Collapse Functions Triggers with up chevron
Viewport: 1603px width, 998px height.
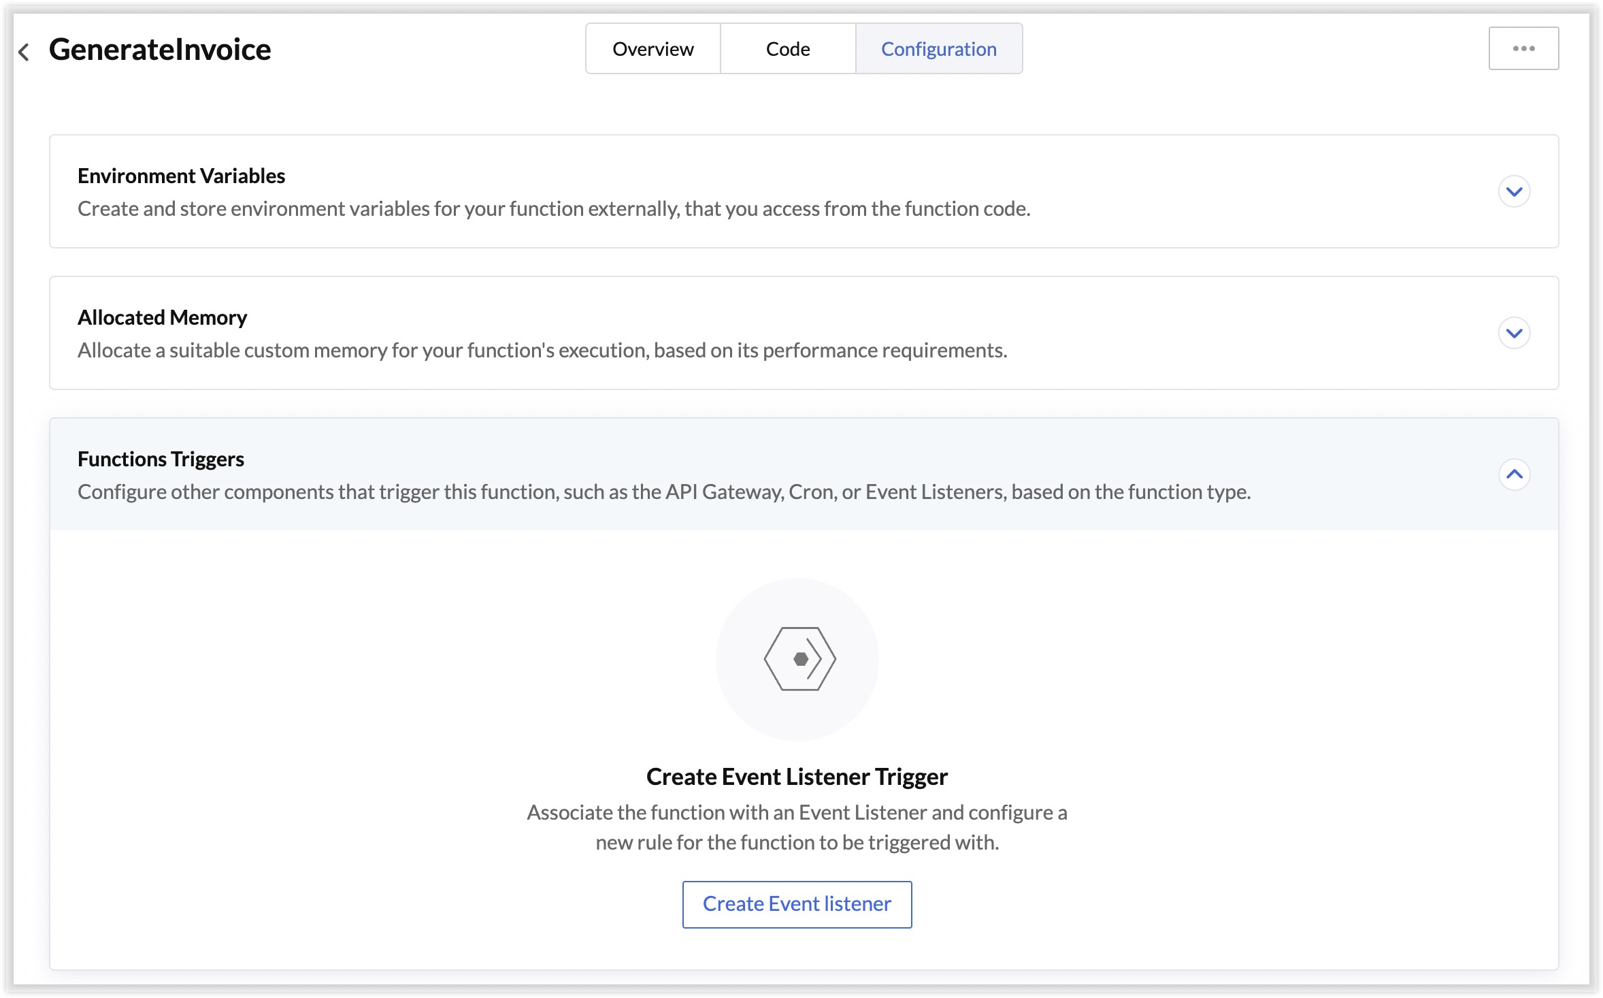pyautogui.click(x=1514, y=474)
